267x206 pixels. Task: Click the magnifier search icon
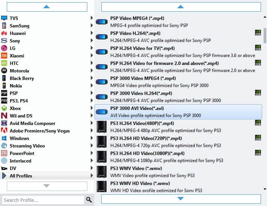[x=89, y=200]
